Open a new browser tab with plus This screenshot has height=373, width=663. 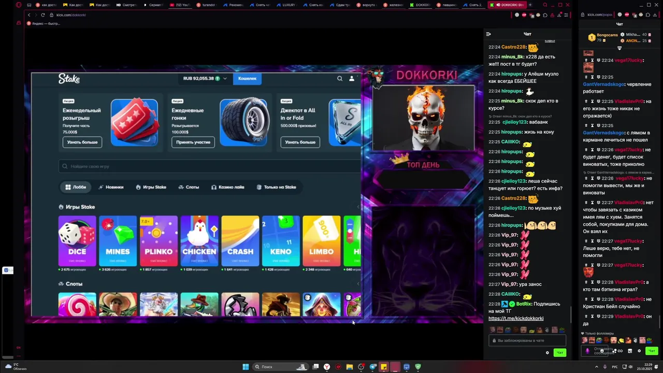530,5
